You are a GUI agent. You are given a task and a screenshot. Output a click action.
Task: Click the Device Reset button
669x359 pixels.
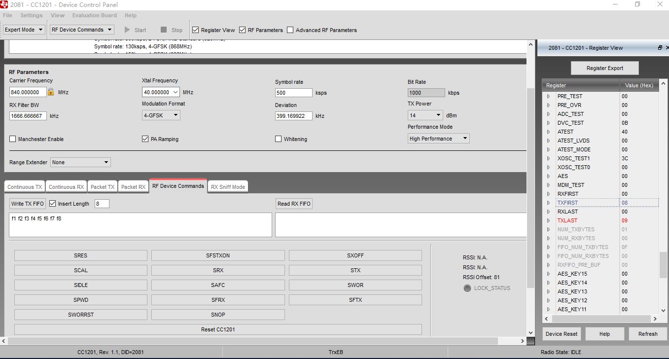coord(561,334)
